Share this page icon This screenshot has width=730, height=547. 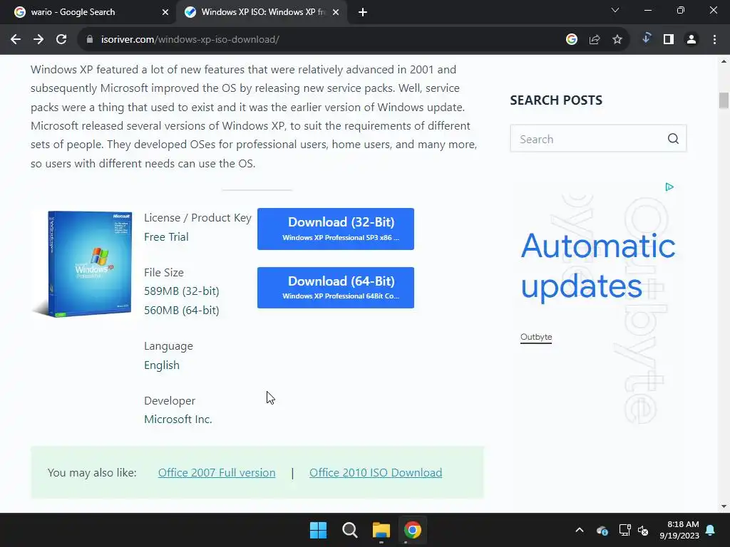595,40
